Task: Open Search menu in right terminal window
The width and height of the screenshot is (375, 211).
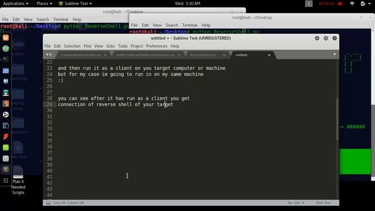Action: tap(172, 25)
